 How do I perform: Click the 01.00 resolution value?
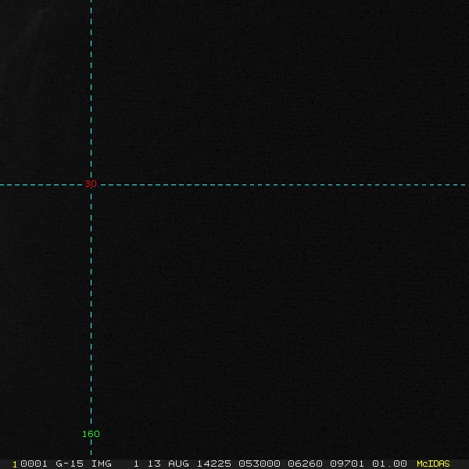(x=389, y=464)
